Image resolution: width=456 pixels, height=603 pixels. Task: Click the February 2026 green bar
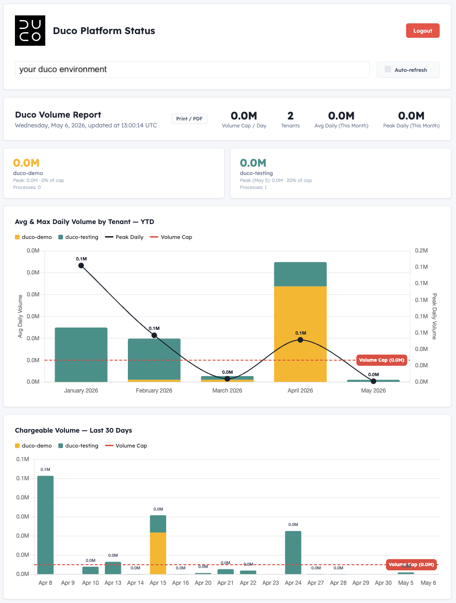click(x=154, y=359)
